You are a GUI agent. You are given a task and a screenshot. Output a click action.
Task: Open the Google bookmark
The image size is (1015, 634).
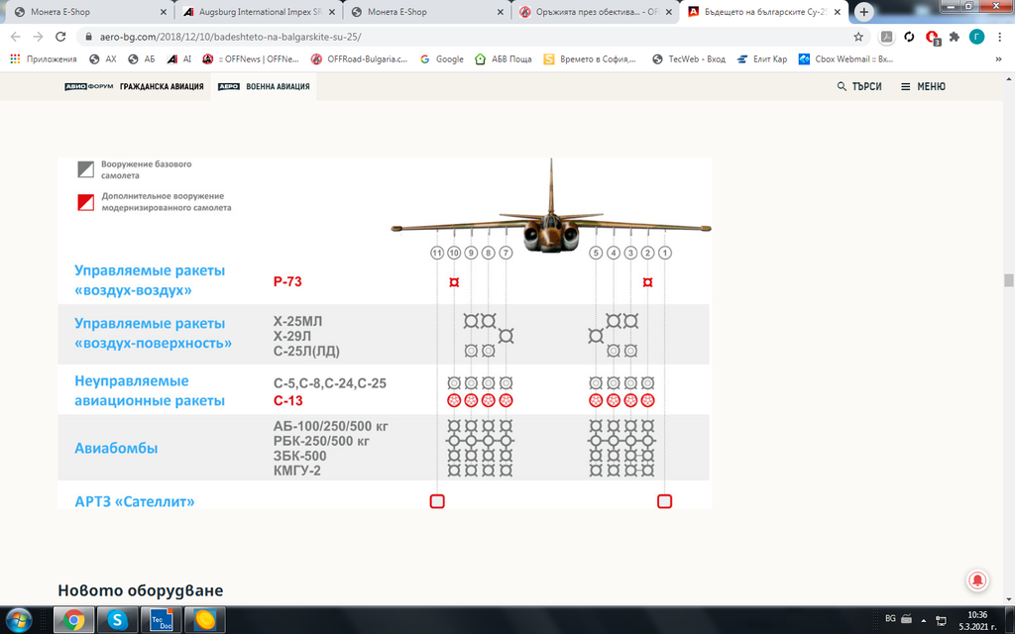pyautogui.click(x=441, y=58)
